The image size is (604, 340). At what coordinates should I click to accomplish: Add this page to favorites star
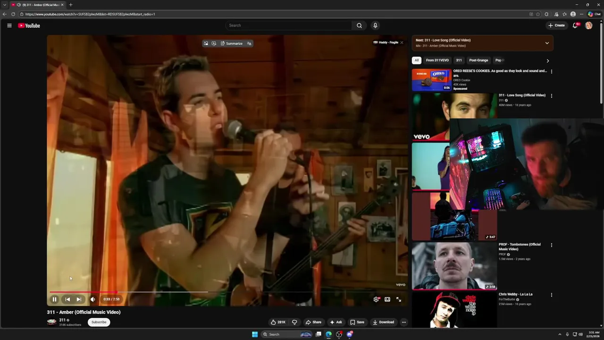[538, 14]
